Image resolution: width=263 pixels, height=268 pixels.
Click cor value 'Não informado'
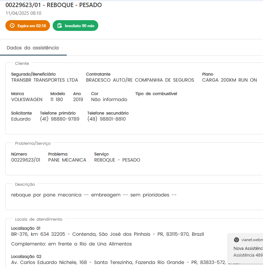109,99
